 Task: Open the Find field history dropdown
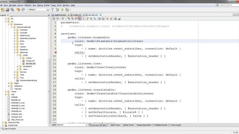(x=86, y=125)
